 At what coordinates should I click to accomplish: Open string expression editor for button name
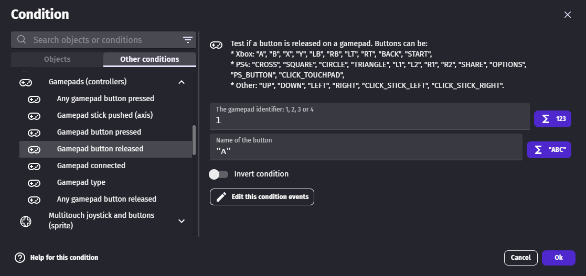[549, 150]
